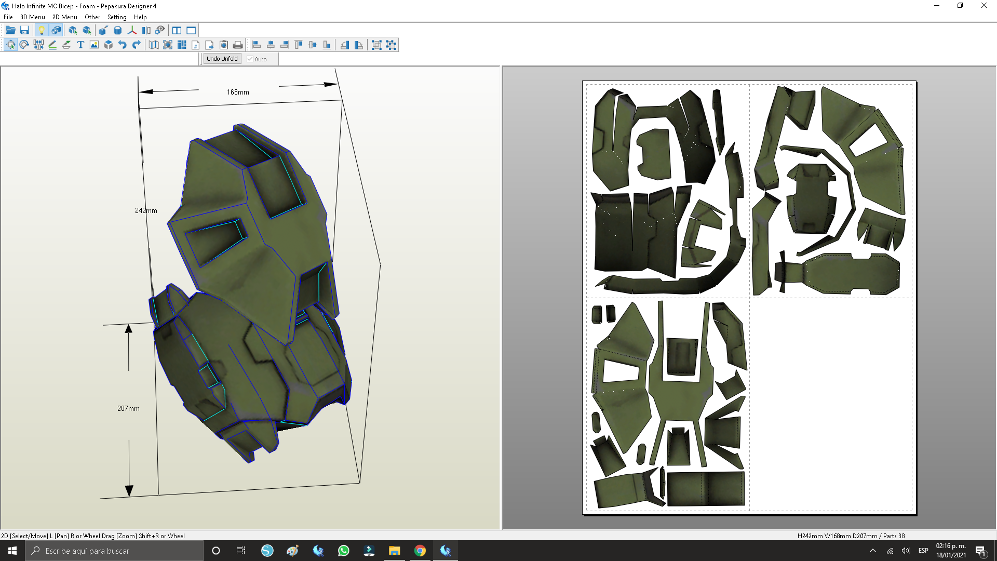997x561 pixels.
Task: Click the Insert image icon
Action: coord(94,45)
